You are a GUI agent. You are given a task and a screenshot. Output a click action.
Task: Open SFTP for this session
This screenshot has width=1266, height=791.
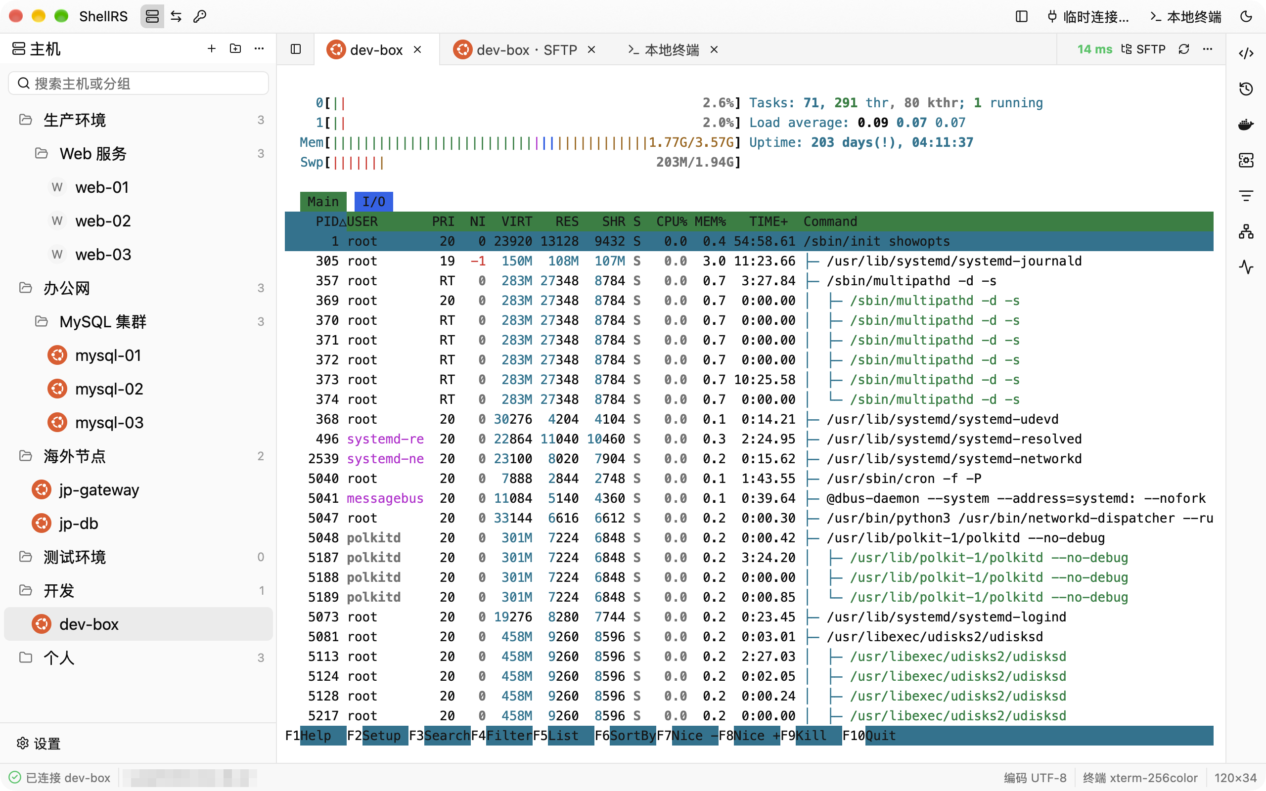point(1143,49)
